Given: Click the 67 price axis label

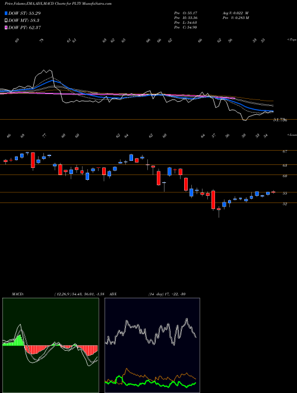Looking at the screenshot, I should [285, 152].
